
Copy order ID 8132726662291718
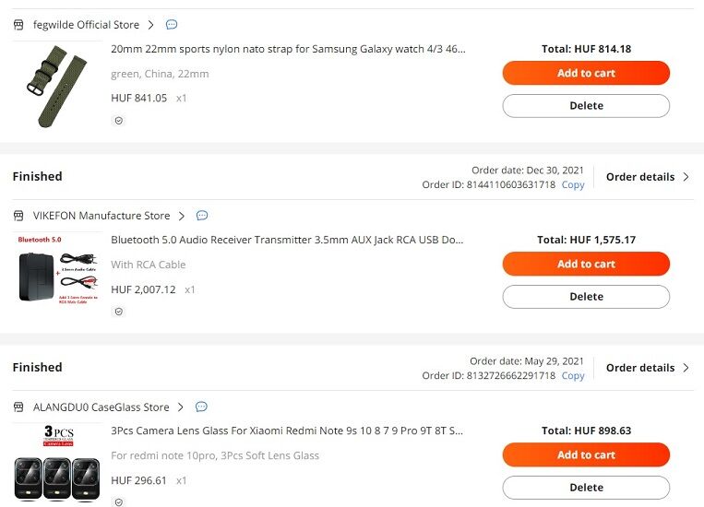click(573, 375)
